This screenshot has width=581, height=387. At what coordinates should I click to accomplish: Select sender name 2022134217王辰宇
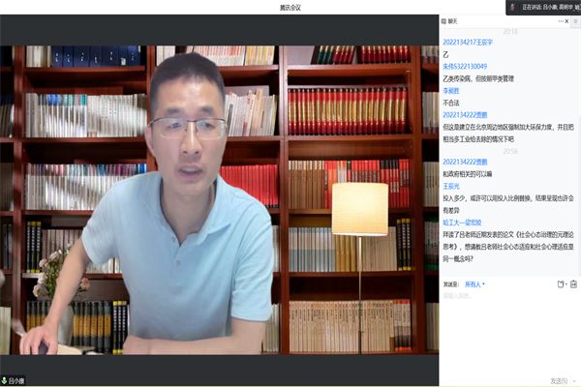[x=467, y=42]
